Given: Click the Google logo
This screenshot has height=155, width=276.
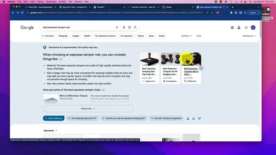Looking at the screenshot, I should [x=27, y=28].
